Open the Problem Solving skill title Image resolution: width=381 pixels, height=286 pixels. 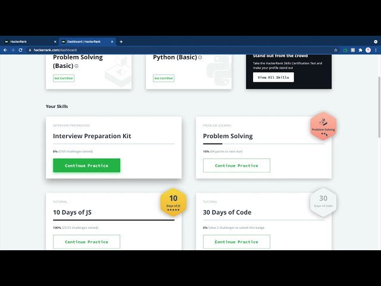click(x=227, y=136)
